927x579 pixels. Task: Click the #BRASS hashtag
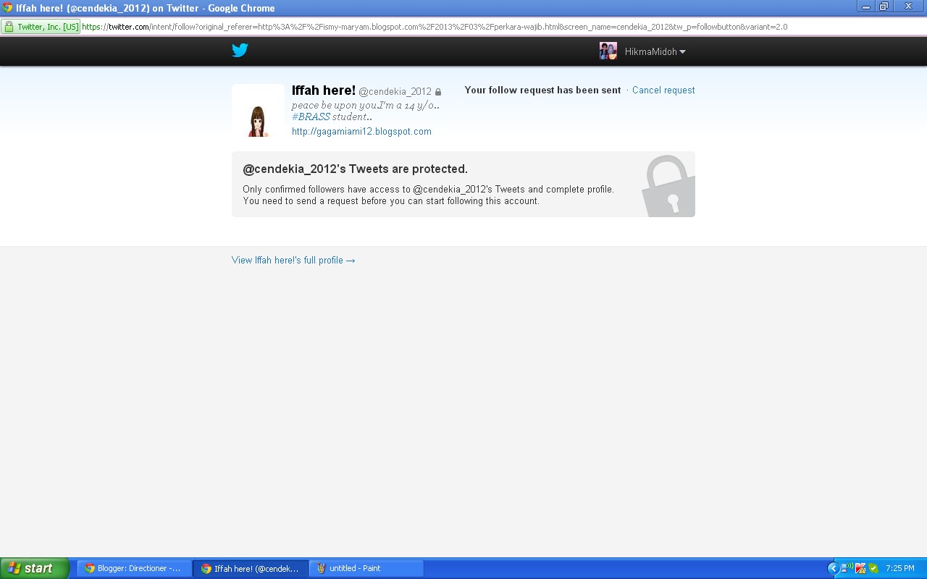311,117
